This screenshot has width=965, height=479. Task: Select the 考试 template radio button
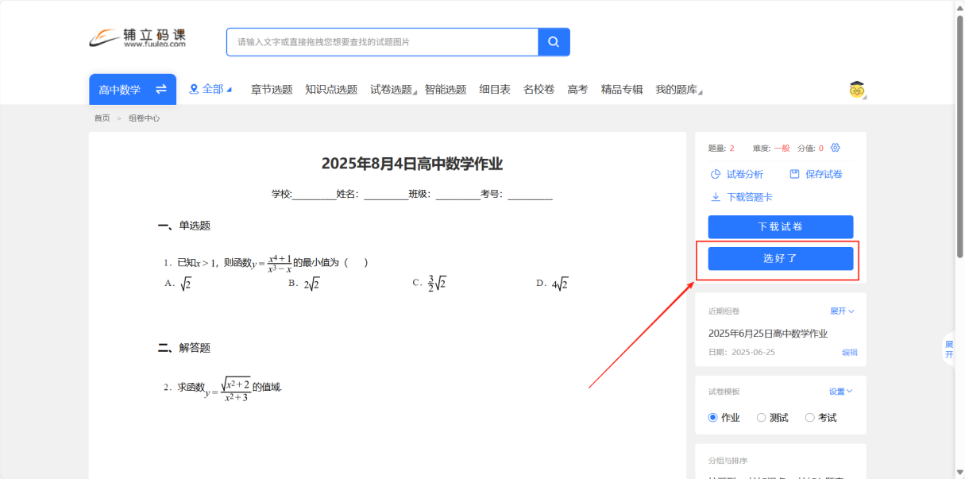[809, 417]
